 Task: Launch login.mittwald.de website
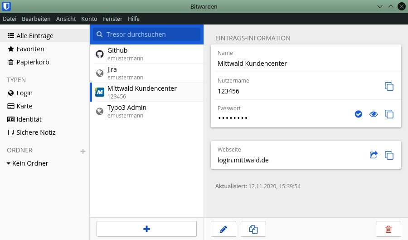374,155
